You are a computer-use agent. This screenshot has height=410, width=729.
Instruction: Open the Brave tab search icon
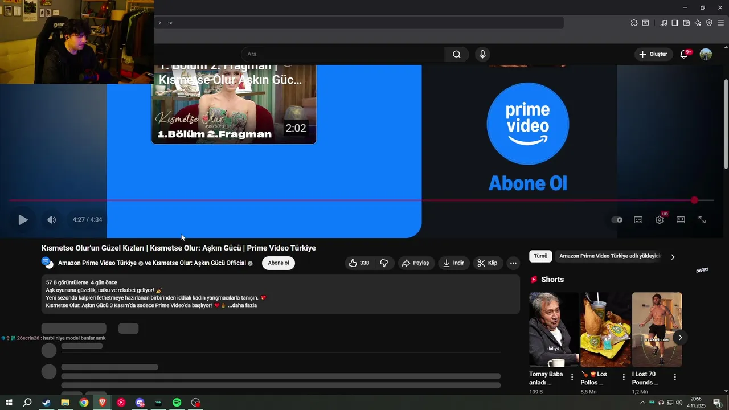tap(645, 23)
